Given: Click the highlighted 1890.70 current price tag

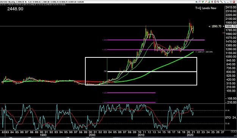Looking at the screenshot, I should pyautogui.click(x=231, y=26).
